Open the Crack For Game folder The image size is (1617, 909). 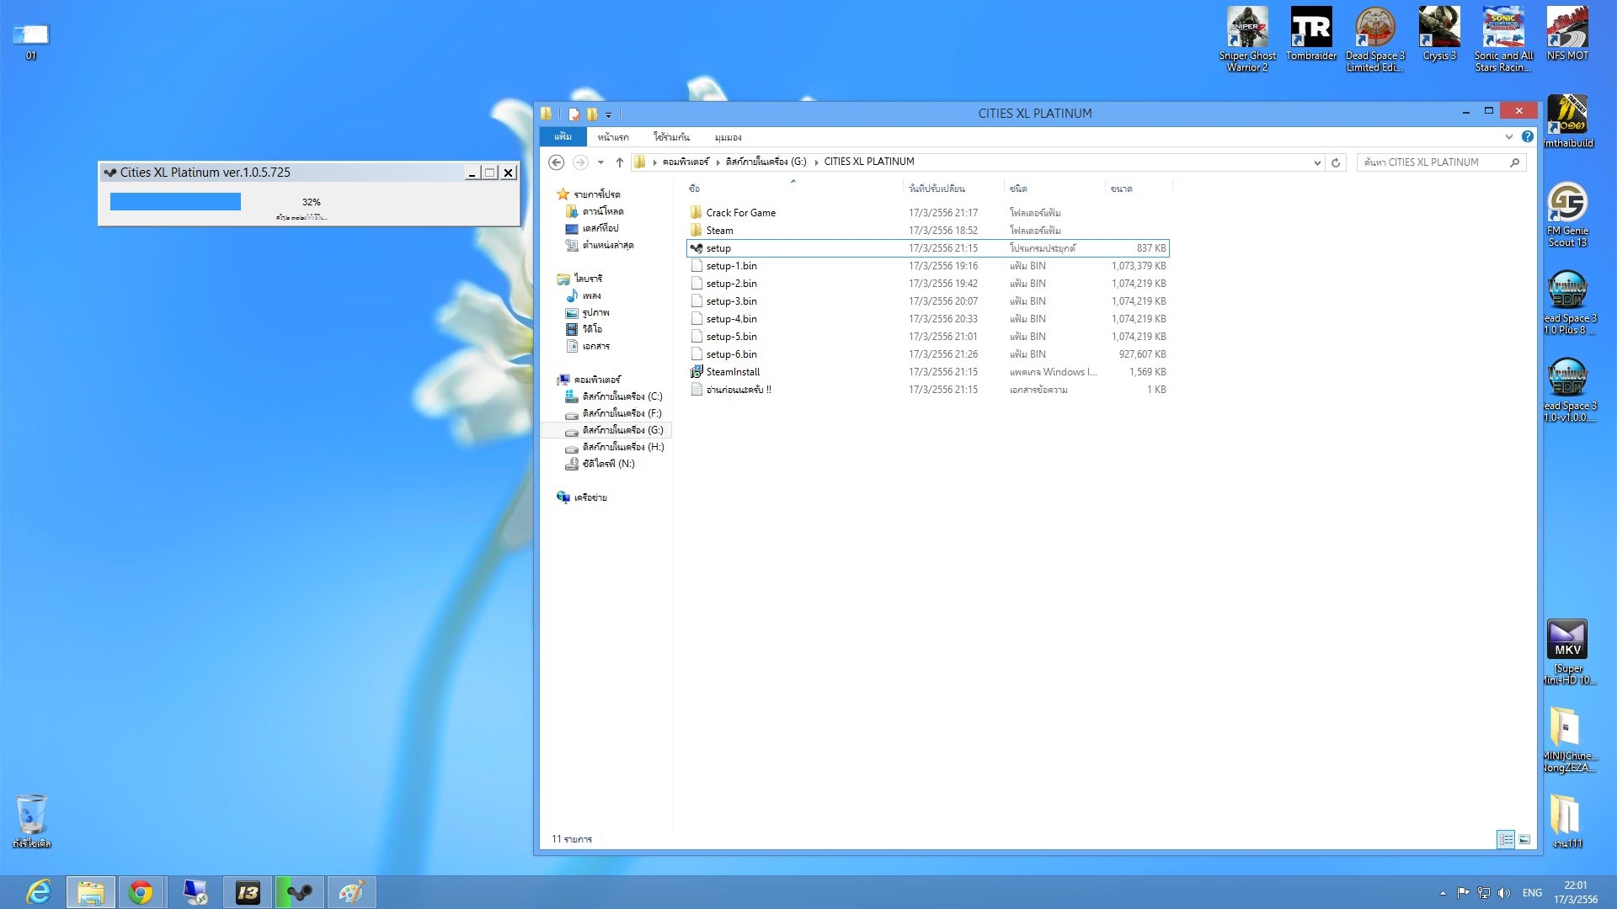[x=740, y=213]
